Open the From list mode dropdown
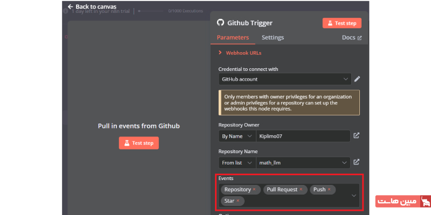The width and height of the screenshot is (431, 215). click(237, 163)
